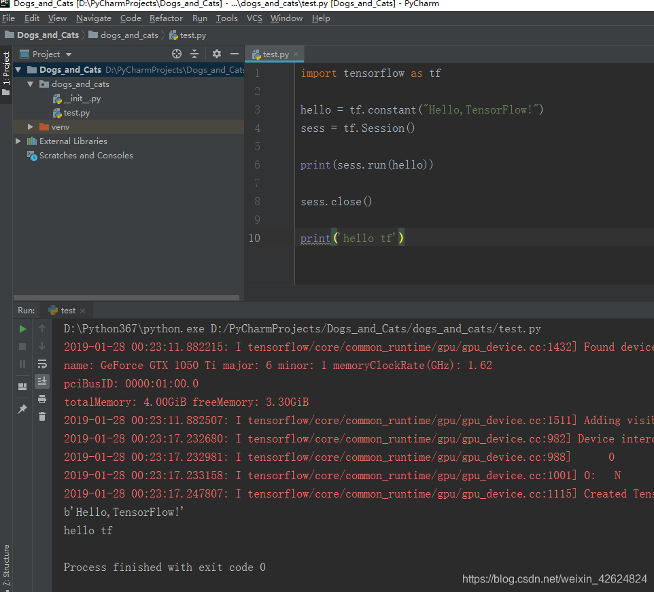Open the Code menu
Viewport: 654px width, 592px height.
pos(131,18)
